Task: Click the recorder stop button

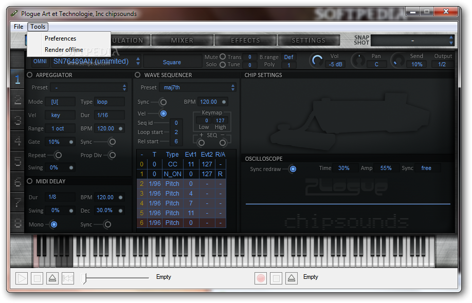Action: [276, 278]
